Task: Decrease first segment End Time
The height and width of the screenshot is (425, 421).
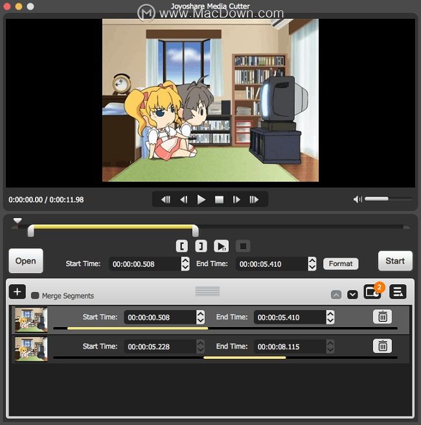Action: pos(330,321)
